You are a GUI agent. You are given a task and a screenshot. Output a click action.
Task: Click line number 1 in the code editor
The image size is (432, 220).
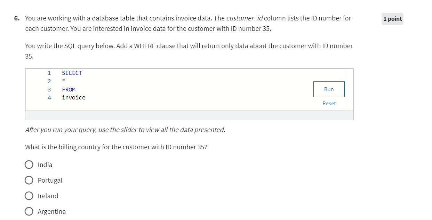tap(49, 73)
